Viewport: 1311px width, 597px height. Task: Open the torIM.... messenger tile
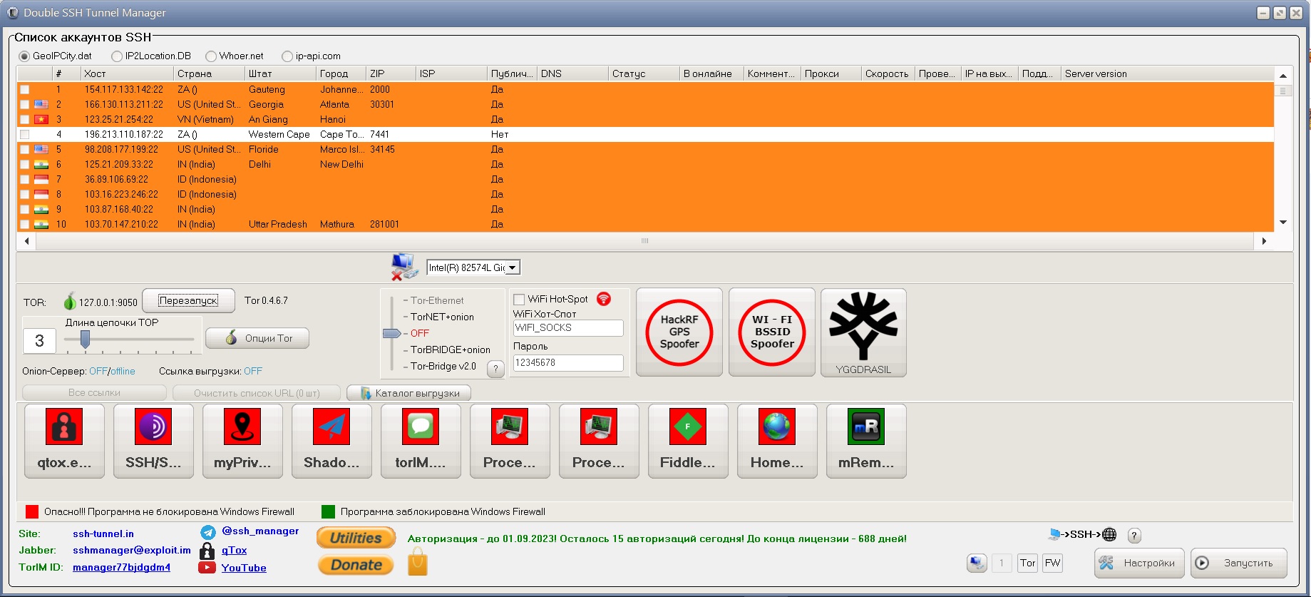421,441
